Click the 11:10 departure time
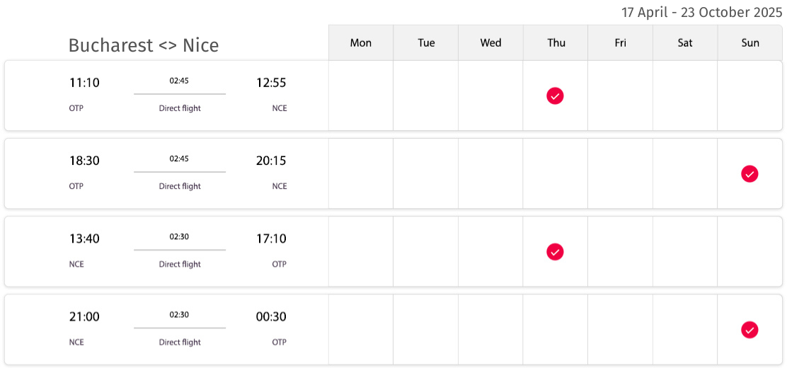The image size is (787, 368). (84, 83)
